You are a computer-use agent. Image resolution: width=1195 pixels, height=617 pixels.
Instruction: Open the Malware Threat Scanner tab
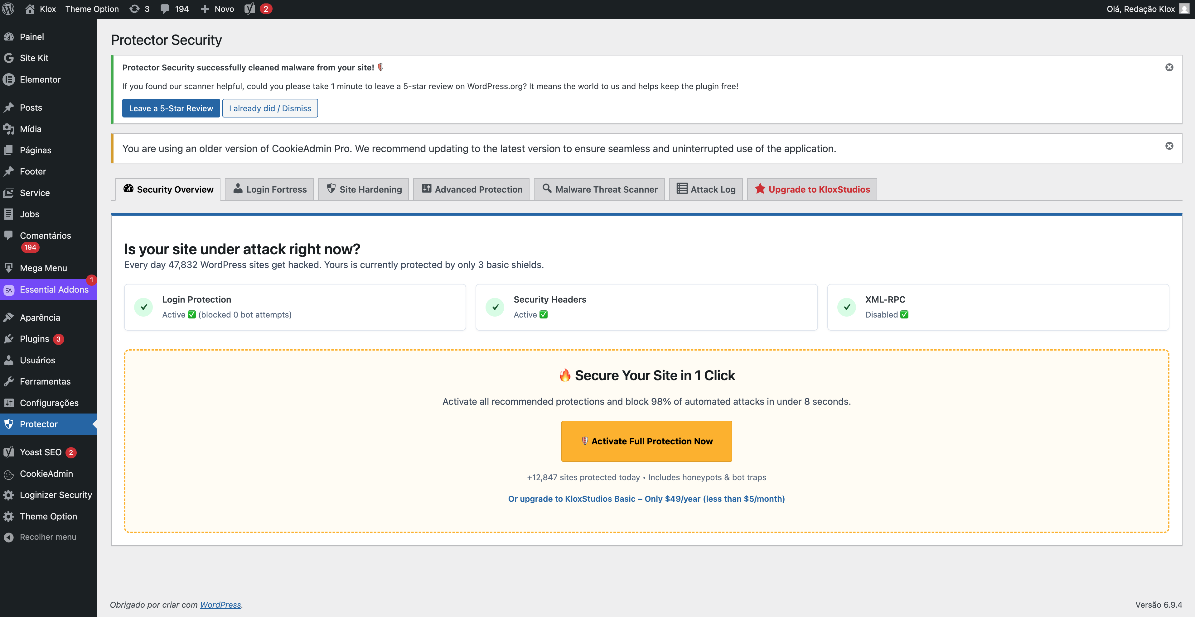tap(599, 189)
